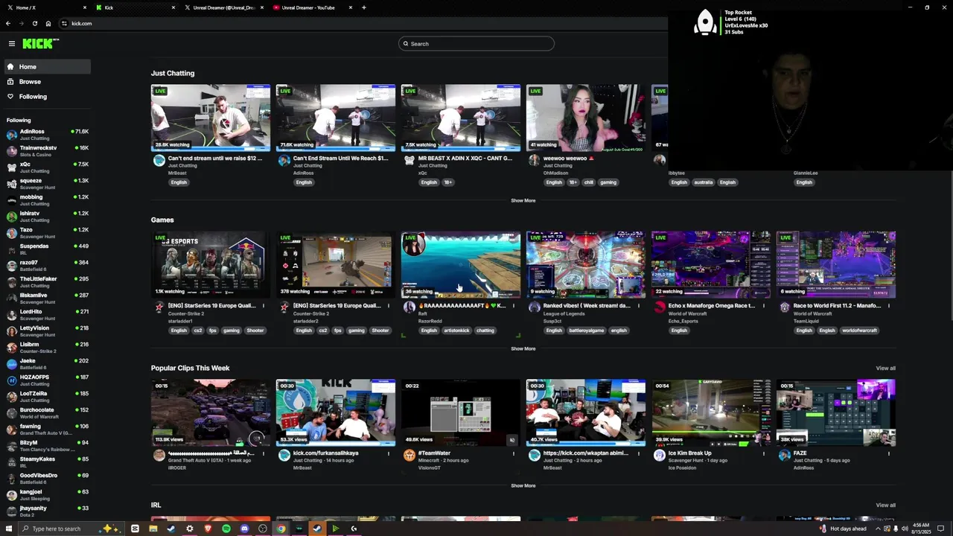Open options menu for Ice Kim Break Up clip
953x536 pixels.
coord(763,453)
